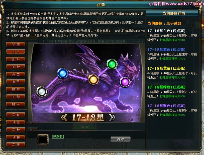The image size is (204, 155).
Task: Switch to the 主手 equipment slot
Action: click(x=16, y=52)
